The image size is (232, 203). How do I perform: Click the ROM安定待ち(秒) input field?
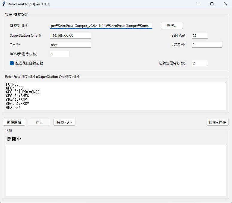(60, 54)
